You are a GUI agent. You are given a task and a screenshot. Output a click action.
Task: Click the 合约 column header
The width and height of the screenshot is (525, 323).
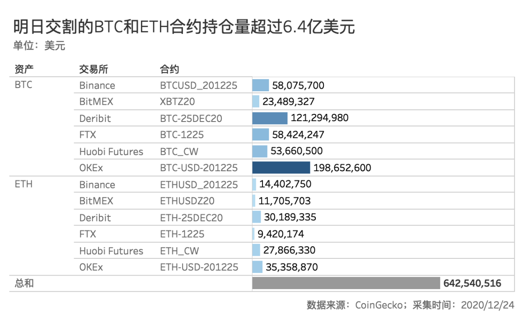[x=169, y=69]
